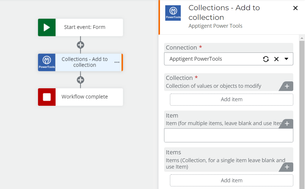The height and width of the screenshot is (189, 305).
Task: Focus the Item text input
Action: pos(229,135)
